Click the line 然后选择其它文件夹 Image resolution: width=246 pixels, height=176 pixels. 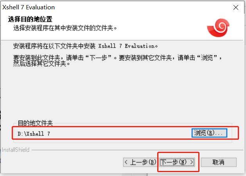pyautogui.click(x=41, y=64)
